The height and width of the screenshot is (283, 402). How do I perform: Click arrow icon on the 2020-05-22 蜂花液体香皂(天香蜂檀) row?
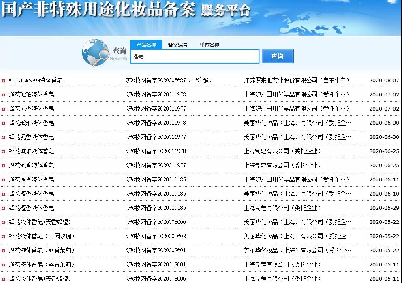[3, 222]
